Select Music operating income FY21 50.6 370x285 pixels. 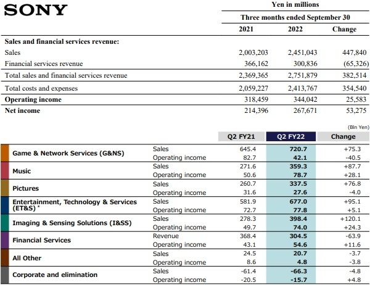[x=250, y=175]
